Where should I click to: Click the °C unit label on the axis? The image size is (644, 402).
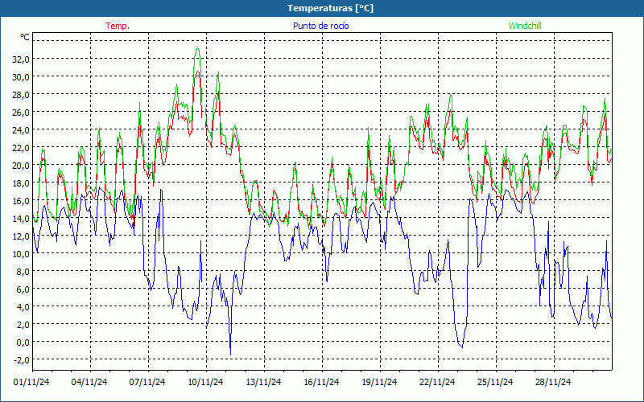(25, 37)
